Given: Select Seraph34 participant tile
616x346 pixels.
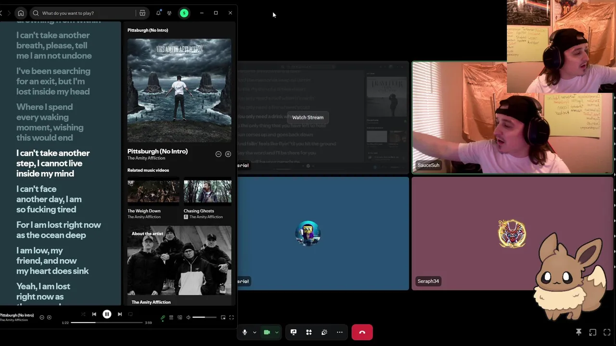Looking at the screenshot, I should click(513, 233).
